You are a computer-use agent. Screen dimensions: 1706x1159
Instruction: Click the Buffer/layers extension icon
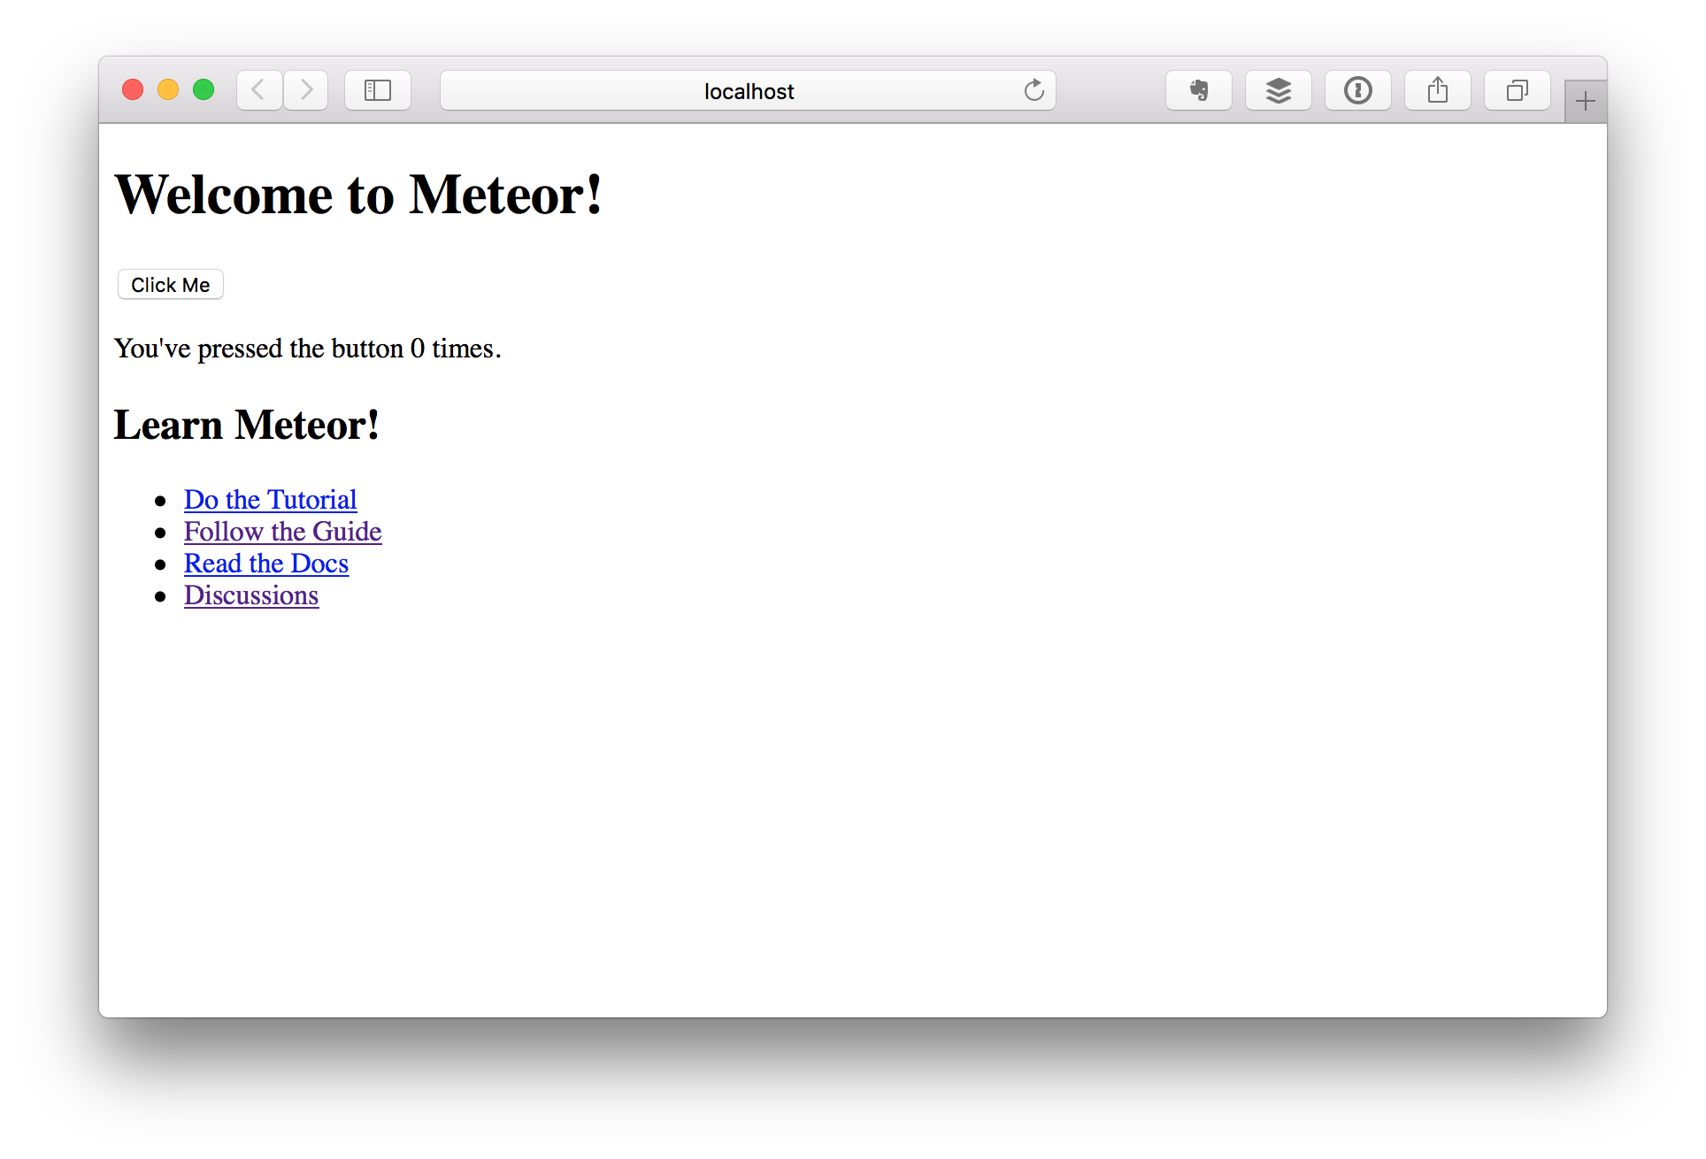click(x=1278, y=90)
